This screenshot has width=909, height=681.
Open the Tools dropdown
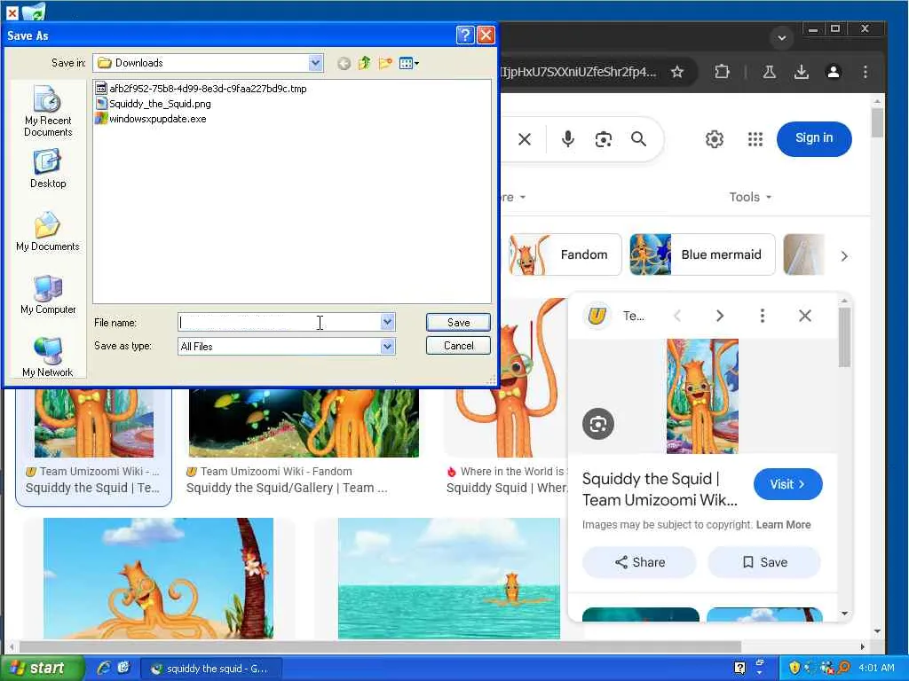click(750, 197)
